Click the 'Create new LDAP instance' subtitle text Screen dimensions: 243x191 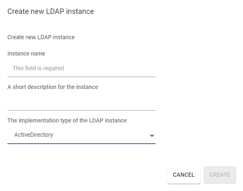click(41, 37)
